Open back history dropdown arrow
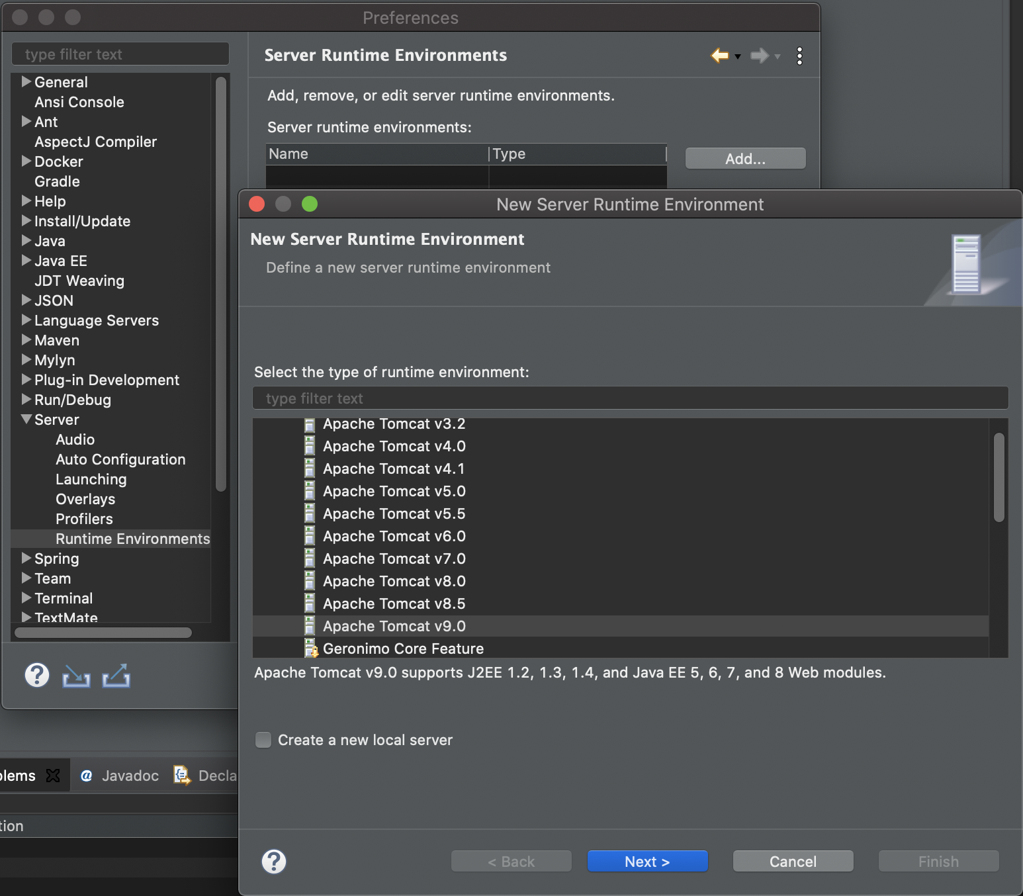This screenshot has width=1023, height=896. pos(738,56)
